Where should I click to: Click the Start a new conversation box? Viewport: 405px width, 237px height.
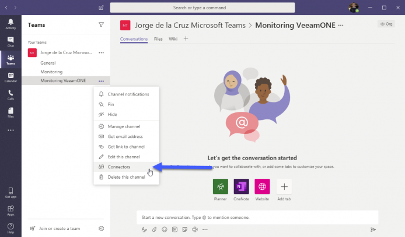(x=257, y=217)
